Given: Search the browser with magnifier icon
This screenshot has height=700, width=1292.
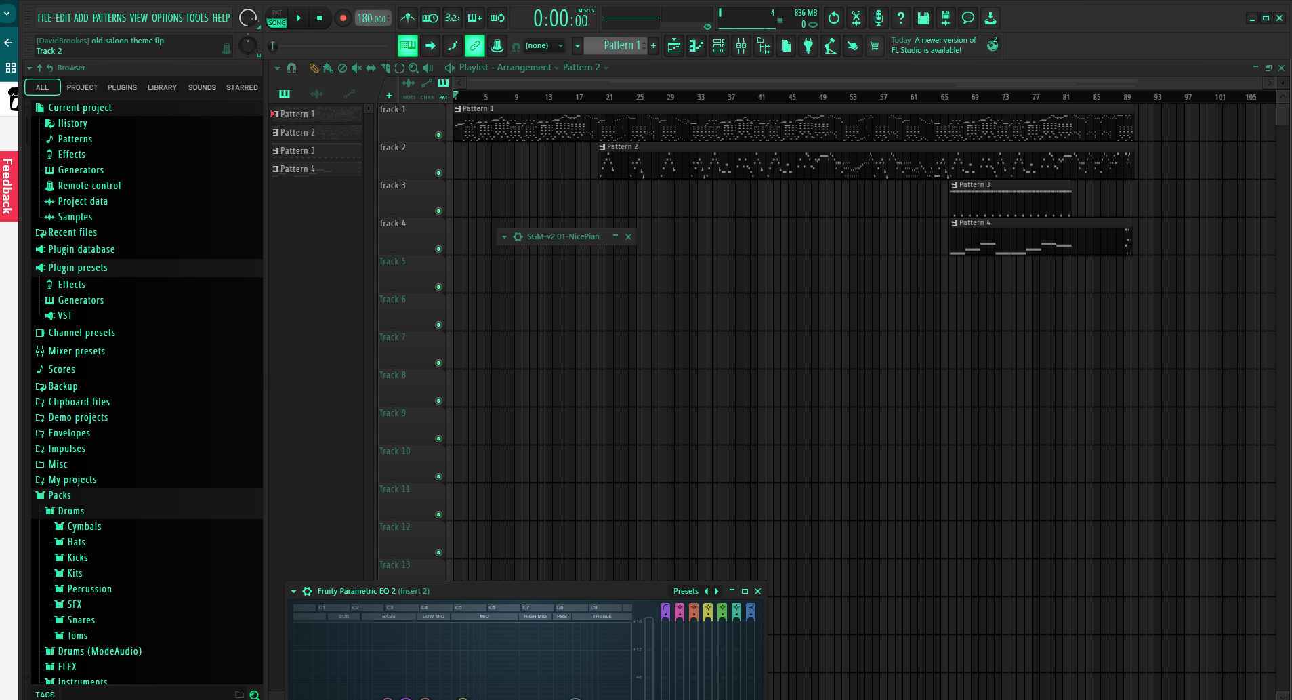Looking at the screenshot, I should coord(254,695).
